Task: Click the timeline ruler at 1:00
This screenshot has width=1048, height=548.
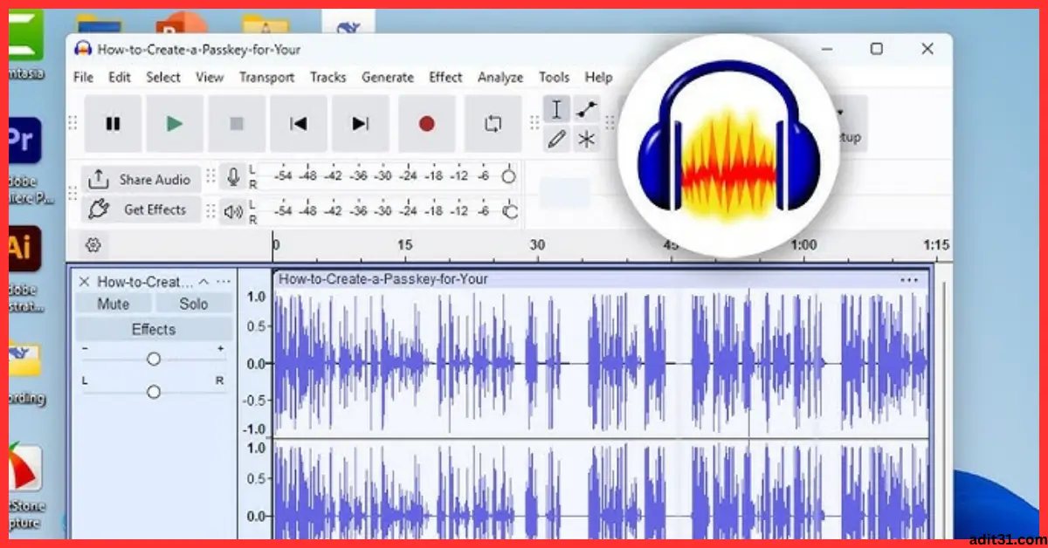Action: (x=803, y=245)
